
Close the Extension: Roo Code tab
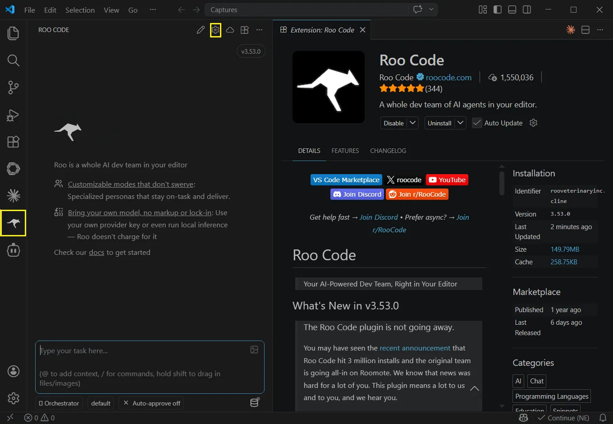click(362, 30)
